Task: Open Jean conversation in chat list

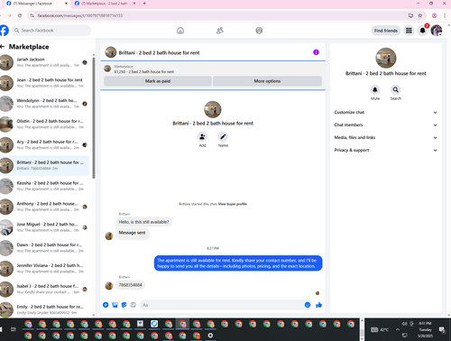Action: (x=44, y=83)
